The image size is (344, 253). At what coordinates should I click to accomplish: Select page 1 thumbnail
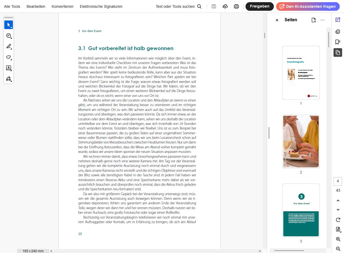[301, 73]
